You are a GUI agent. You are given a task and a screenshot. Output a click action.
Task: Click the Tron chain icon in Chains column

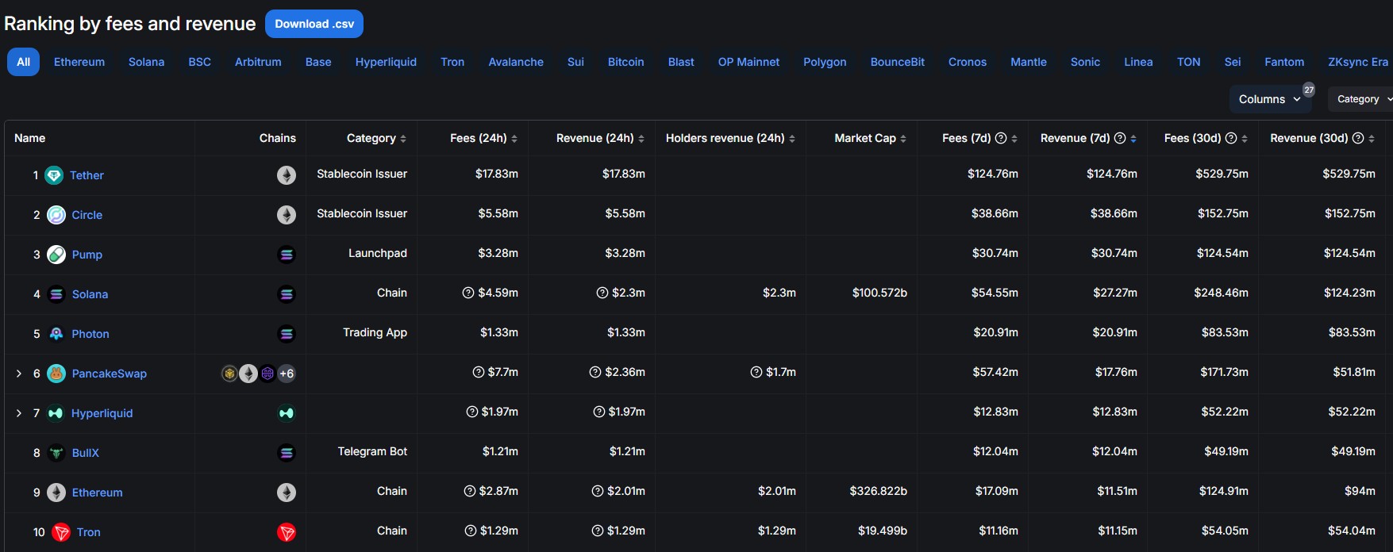click(287, 532)
